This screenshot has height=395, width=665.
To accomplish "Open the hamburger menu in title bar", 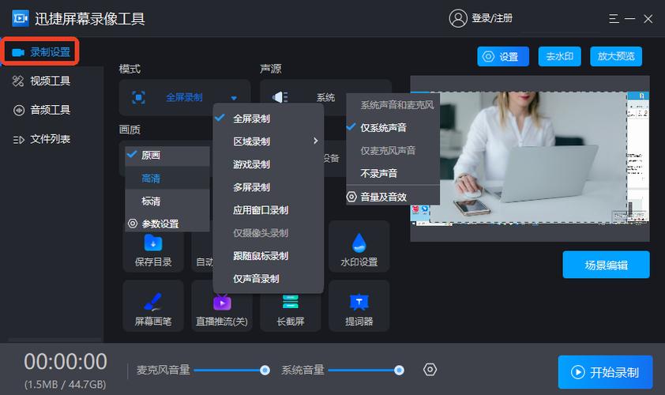I will click(614, 19).
